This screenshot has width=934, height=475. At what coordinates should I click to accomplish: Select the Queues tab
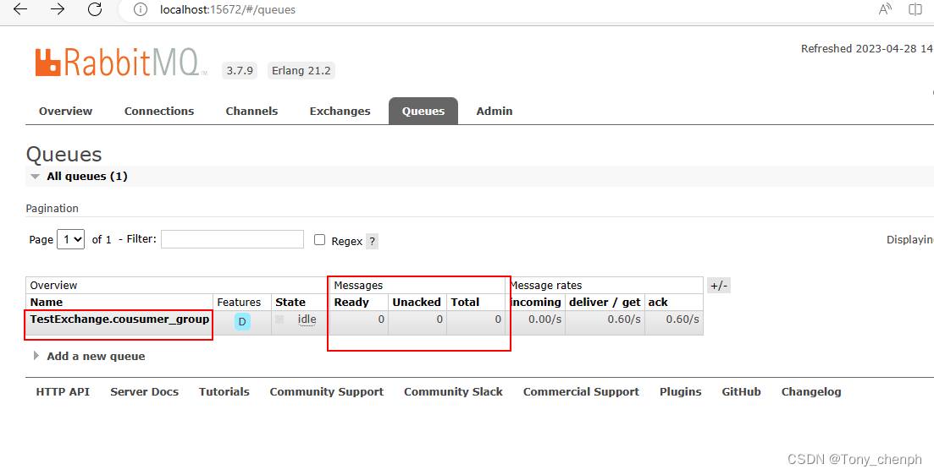point(423,112)
